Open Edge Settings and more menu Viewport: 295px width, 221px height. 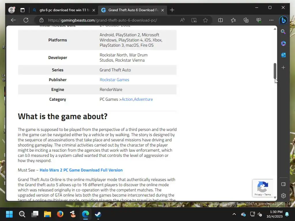tap(271, 20)
